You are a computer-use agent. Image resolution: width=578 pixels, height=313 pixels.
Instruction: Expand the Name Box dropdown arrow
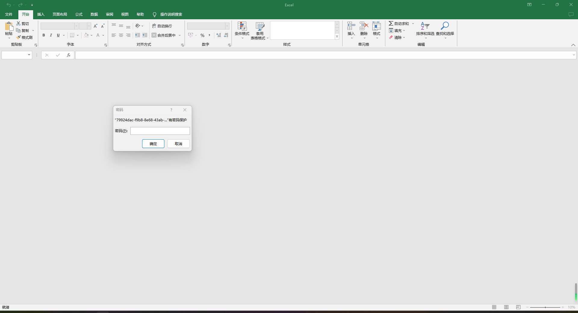point(29,55)
